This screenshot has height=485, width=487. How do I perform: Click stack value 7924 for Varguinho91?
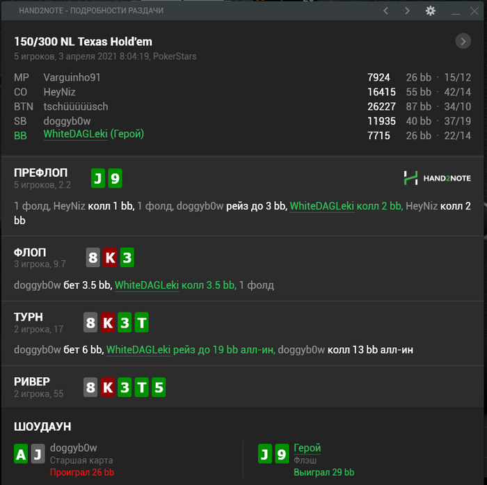(x=378, y=77)
